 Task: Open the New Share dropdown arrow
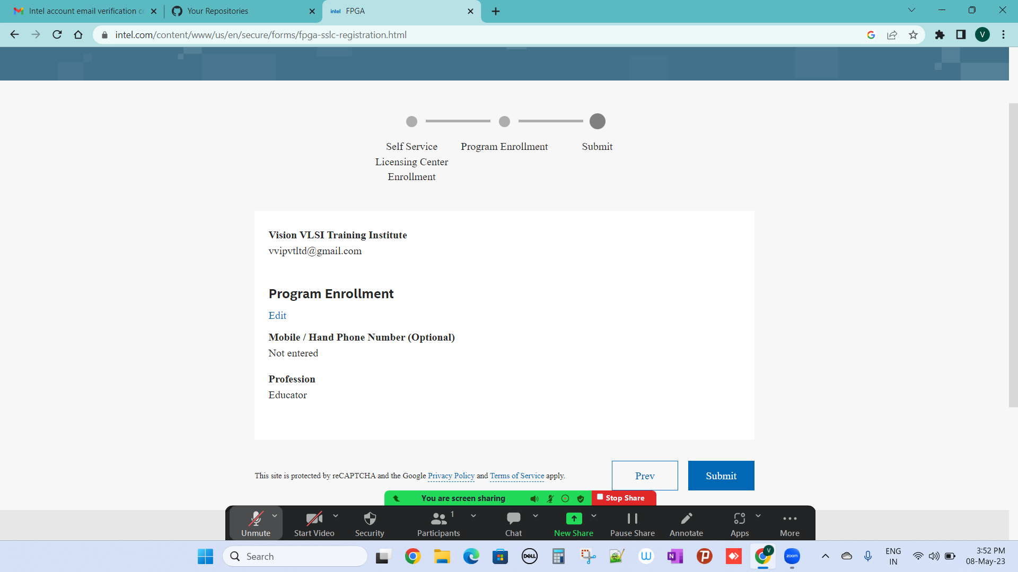pyautogui.click(x=593, y=515)
